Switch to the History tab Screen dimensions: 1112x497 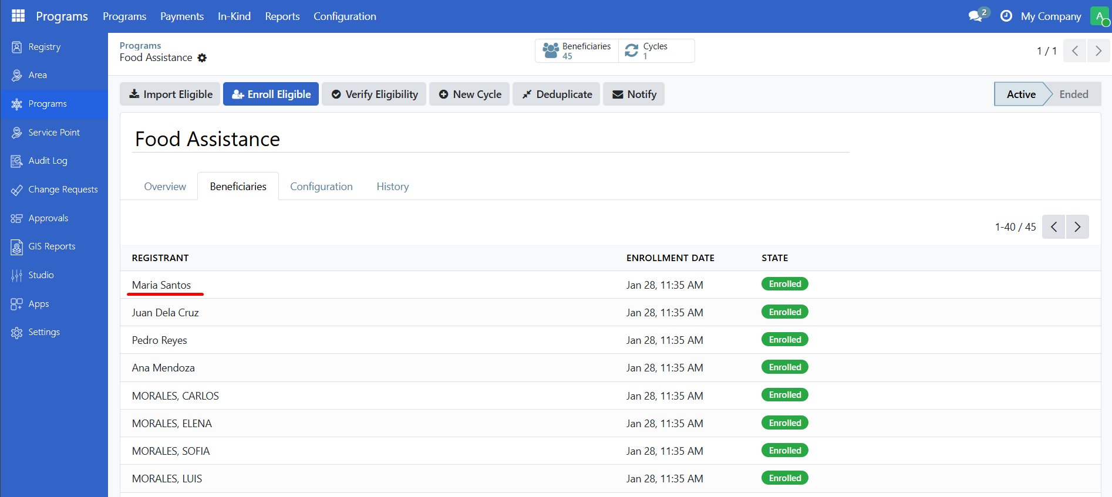[392, 187]
